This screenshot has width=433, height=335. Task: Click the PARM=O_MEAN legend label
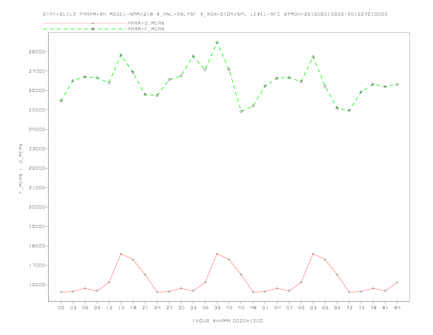pos(146,23)
